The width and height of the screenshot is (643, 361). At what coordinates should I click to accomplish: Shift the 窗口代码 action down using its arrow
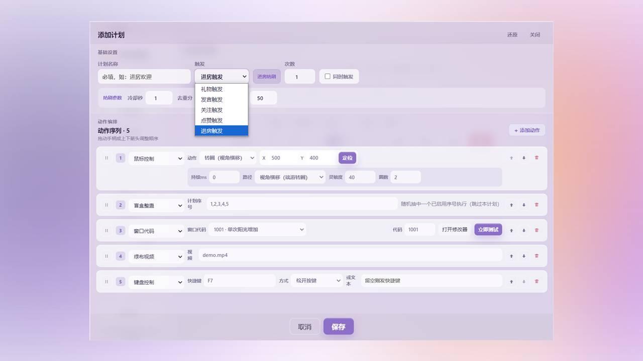pos(524,230)
